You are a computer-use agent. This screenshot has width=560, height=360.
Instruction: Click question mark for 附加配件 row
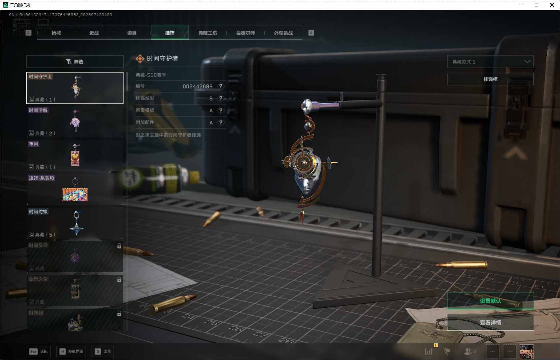click(220, 122)
